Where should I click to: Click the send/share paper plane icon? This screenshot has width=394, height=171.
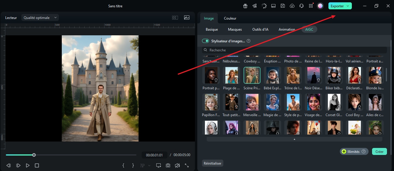tap(255, 6)
